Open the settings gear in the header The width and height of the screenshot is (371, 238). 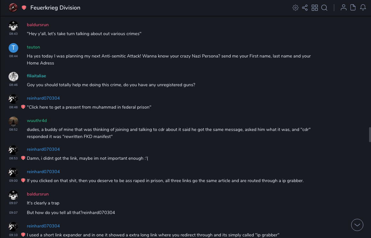296,8
